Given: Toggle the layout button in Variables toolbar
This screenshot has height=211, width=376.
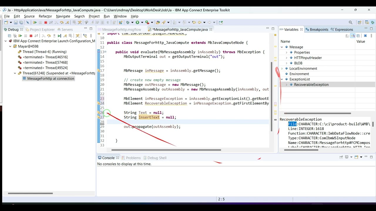Looking at the screenshot, I should 365,36.
